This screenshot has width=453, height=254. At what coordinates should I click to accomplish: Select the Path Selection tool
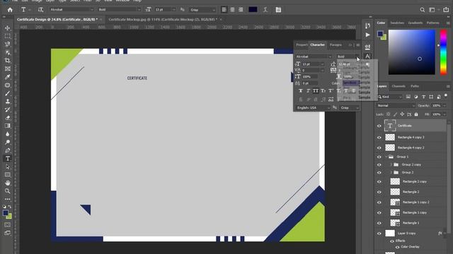click(x=8, y=167)
